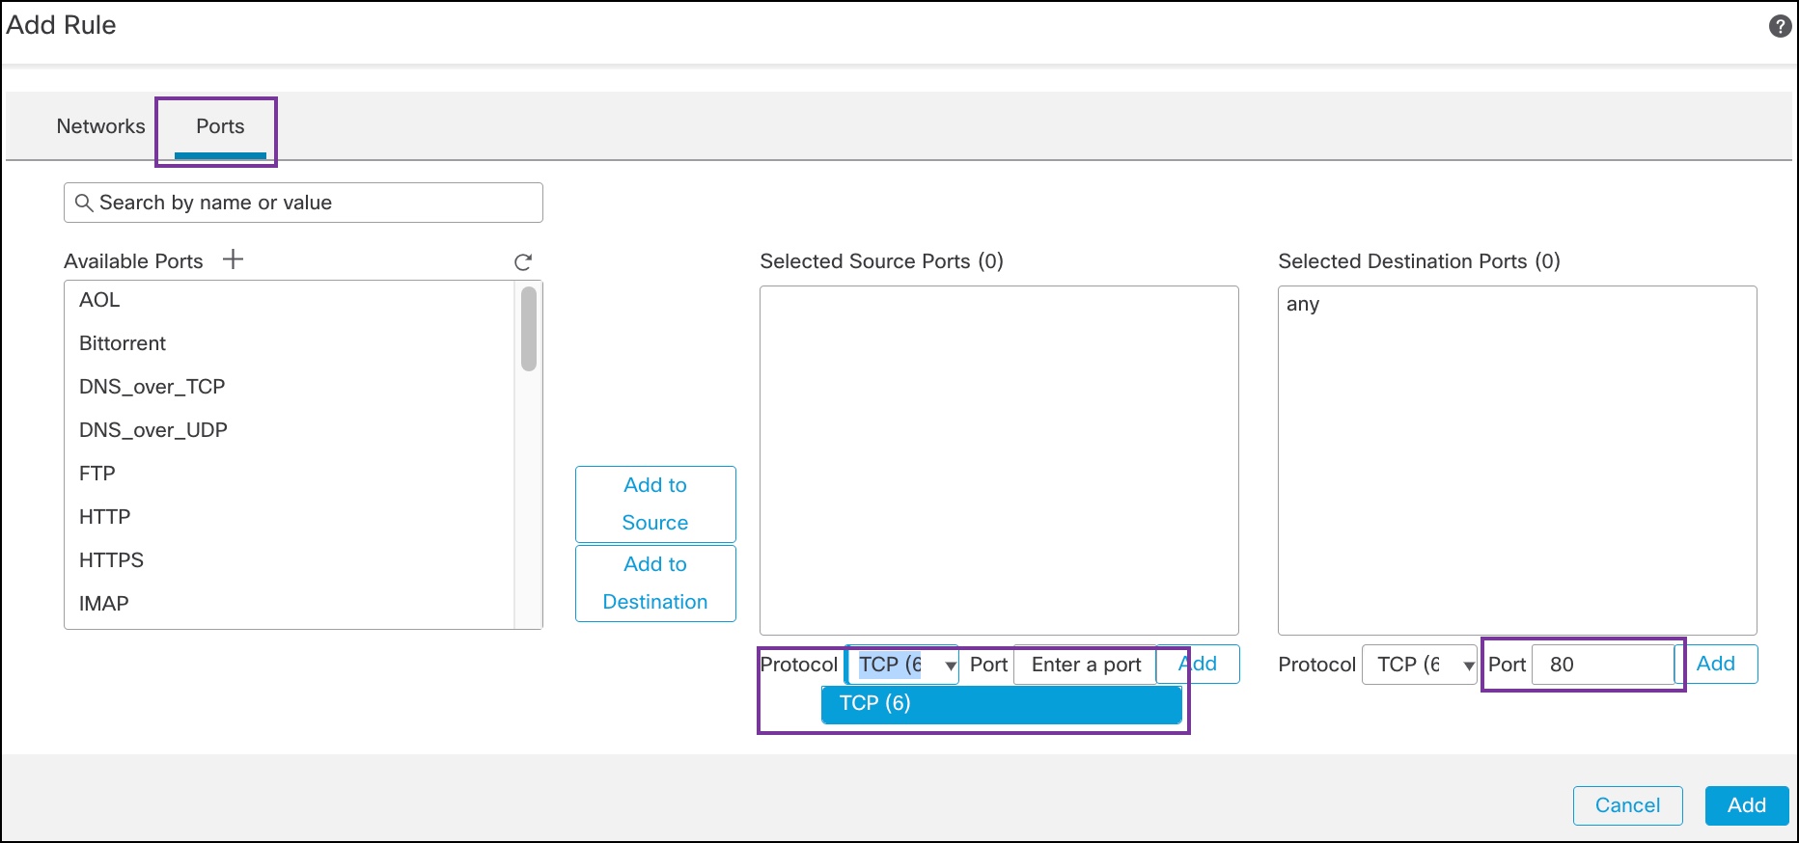1799x843 pixels.
Task: Refresh the Available Ports list
Action: [x=523, y=262]
